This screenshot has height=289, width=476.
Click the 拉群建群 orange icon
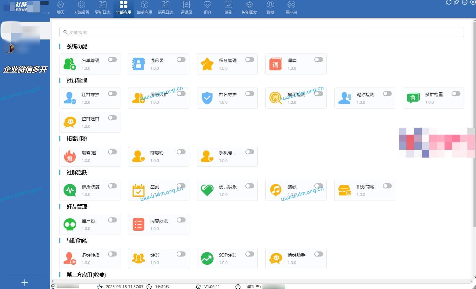pyautogui.click(x=70, y=122)
